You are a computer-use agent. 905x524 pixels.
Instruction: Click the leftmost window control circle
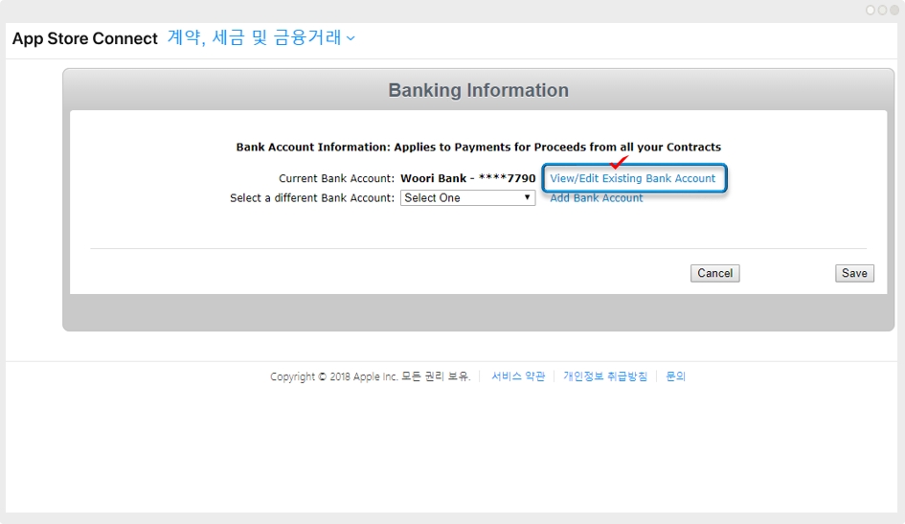pos(871,10)
